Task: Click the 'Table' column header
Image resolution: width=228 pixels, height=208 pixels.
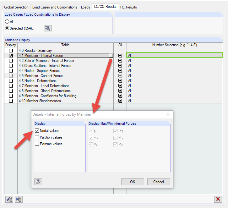Action: (65, 45)
